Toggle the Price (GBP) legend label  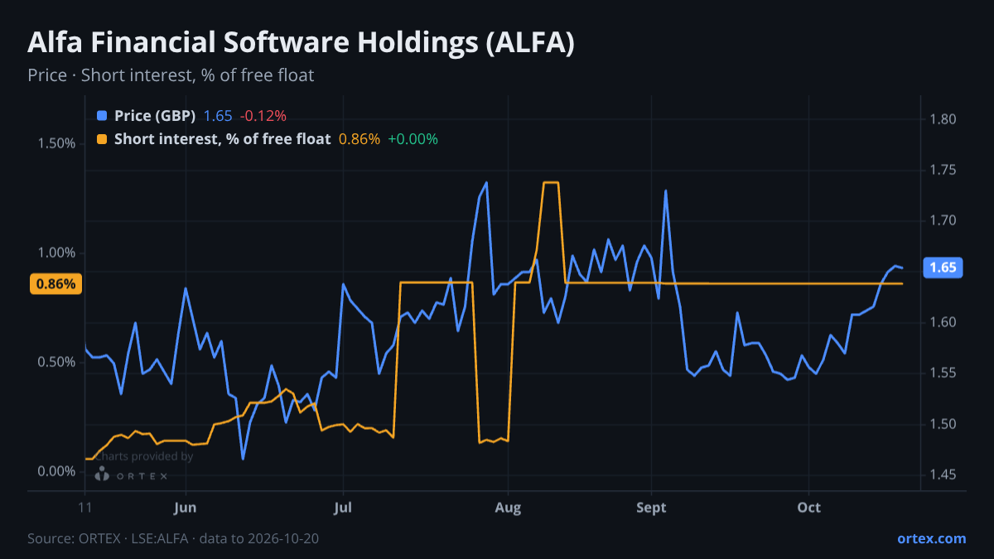[x=155, y=116]
